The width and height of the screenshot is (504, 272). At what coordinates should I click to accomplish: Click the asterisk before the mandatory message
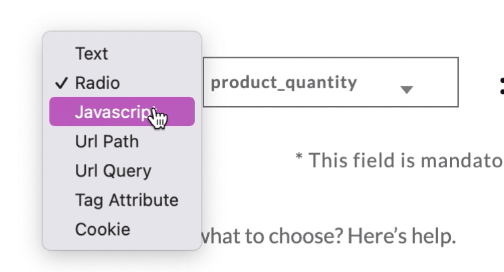coord(299,157)
